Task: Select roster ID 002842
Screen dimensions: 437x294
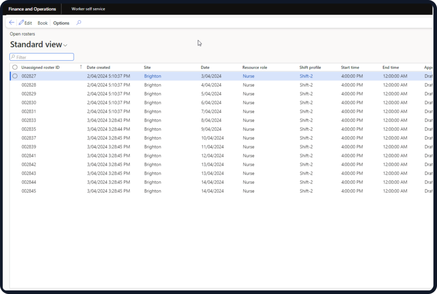Action: [x=29, y=164]
